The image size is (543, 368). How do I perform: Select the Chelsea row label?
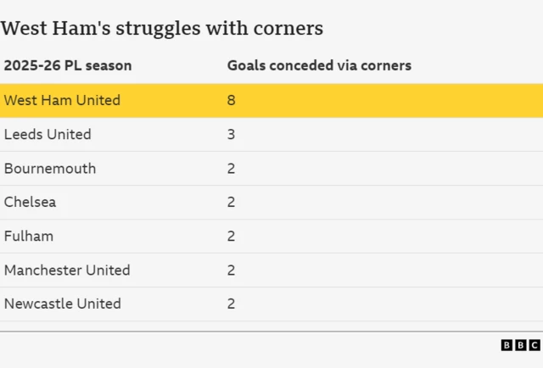coord(30,202)
